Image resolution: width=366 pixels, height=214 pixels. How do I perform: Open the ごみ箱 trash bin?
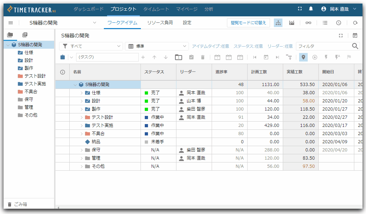click(x=17, y=204)
